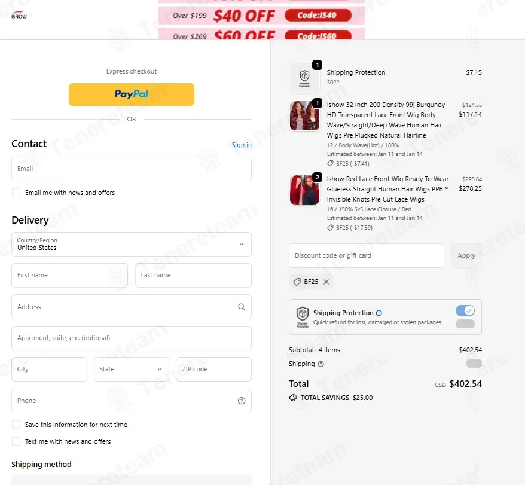Click the Discount code or gift card field
525x485 pixels.
point(367,255)
